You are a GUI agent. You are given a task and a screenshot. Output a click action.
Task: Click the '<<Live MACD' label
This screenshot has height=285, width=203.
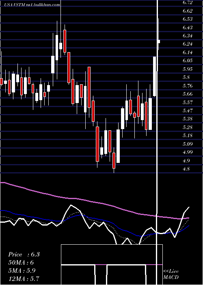click(x=171, y=274)
